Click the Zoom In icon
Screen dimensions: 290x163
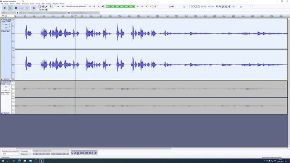217,6
